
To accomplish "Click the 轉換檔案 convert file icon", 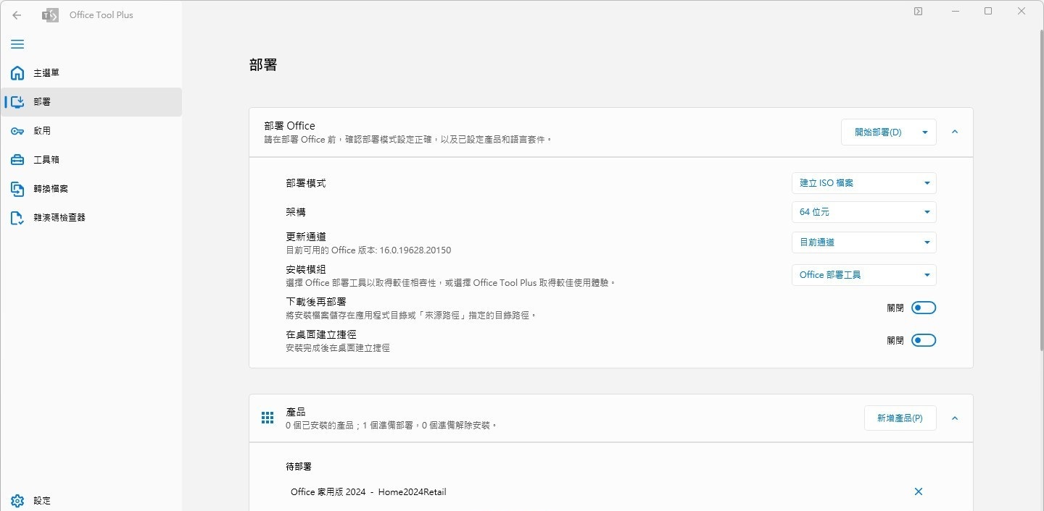I will coord(17,189).
